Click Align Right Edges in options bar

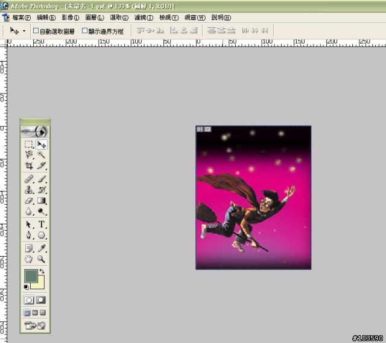[x=194, y=30]
